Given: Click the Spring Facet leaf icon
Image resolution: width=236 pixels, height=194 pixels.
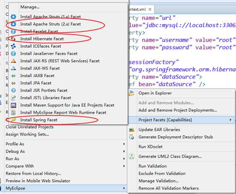Looking at the screenshot, I should click(x=13, y=120).
